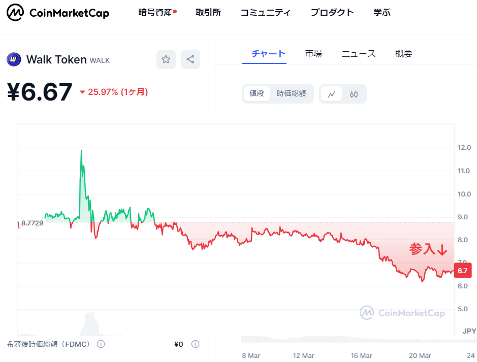Open the 取引所 navigation menu
The image size is (477, 362).
[x=208, y=13]
